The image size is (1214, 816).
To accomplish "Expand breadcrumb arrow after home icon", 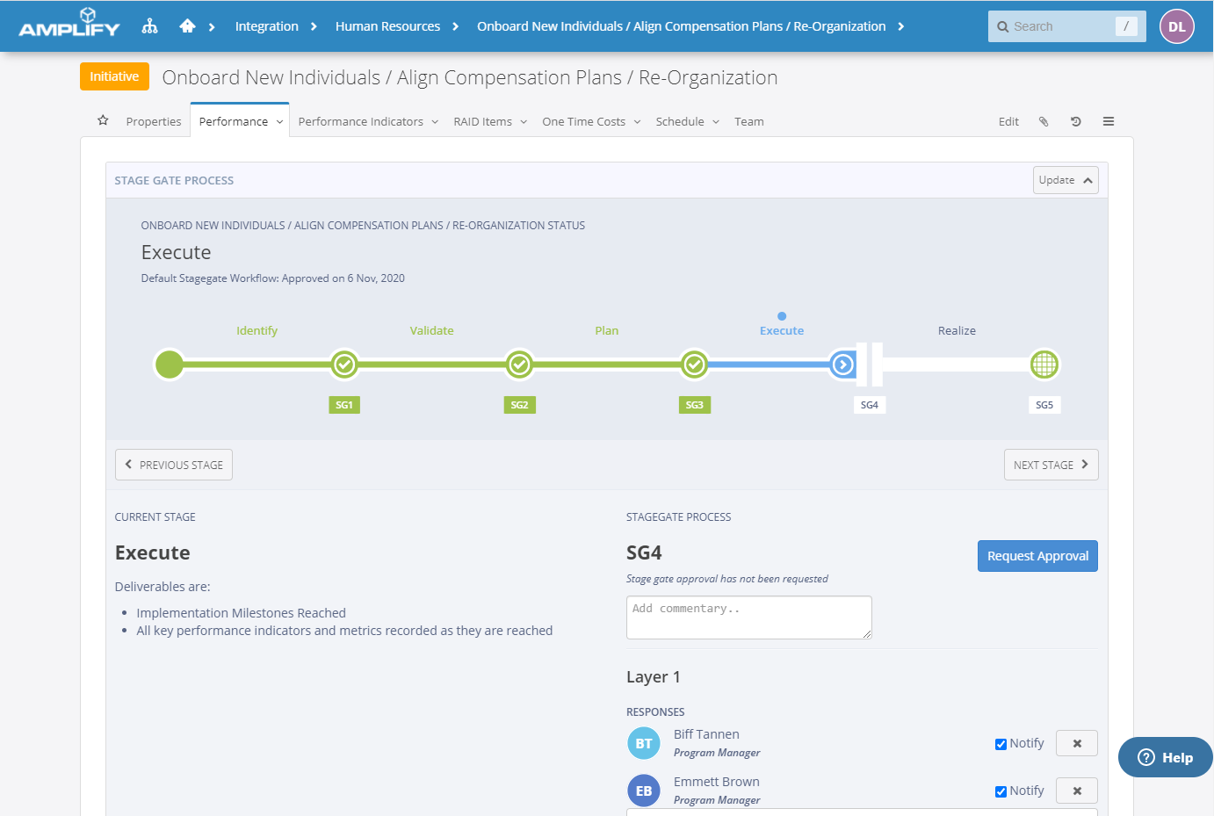I will click(212, 27).
